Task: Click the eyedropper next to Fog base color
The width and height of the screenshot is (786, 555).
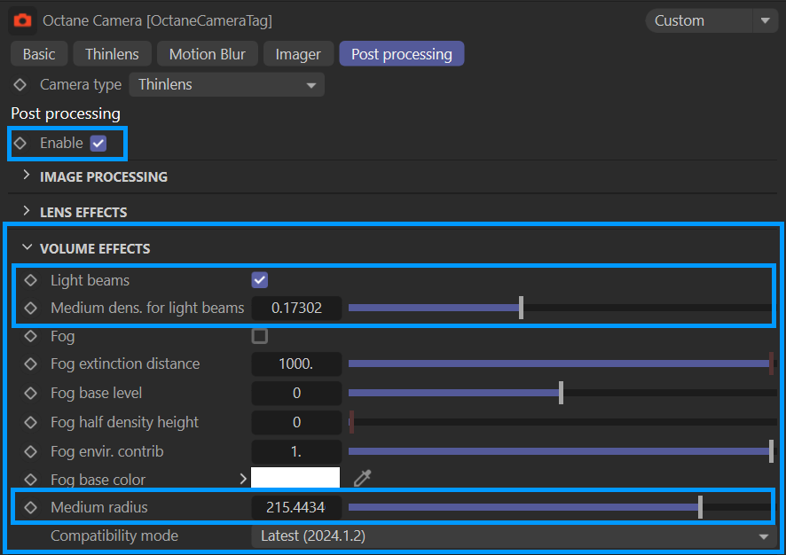Action: coord(362,479)
